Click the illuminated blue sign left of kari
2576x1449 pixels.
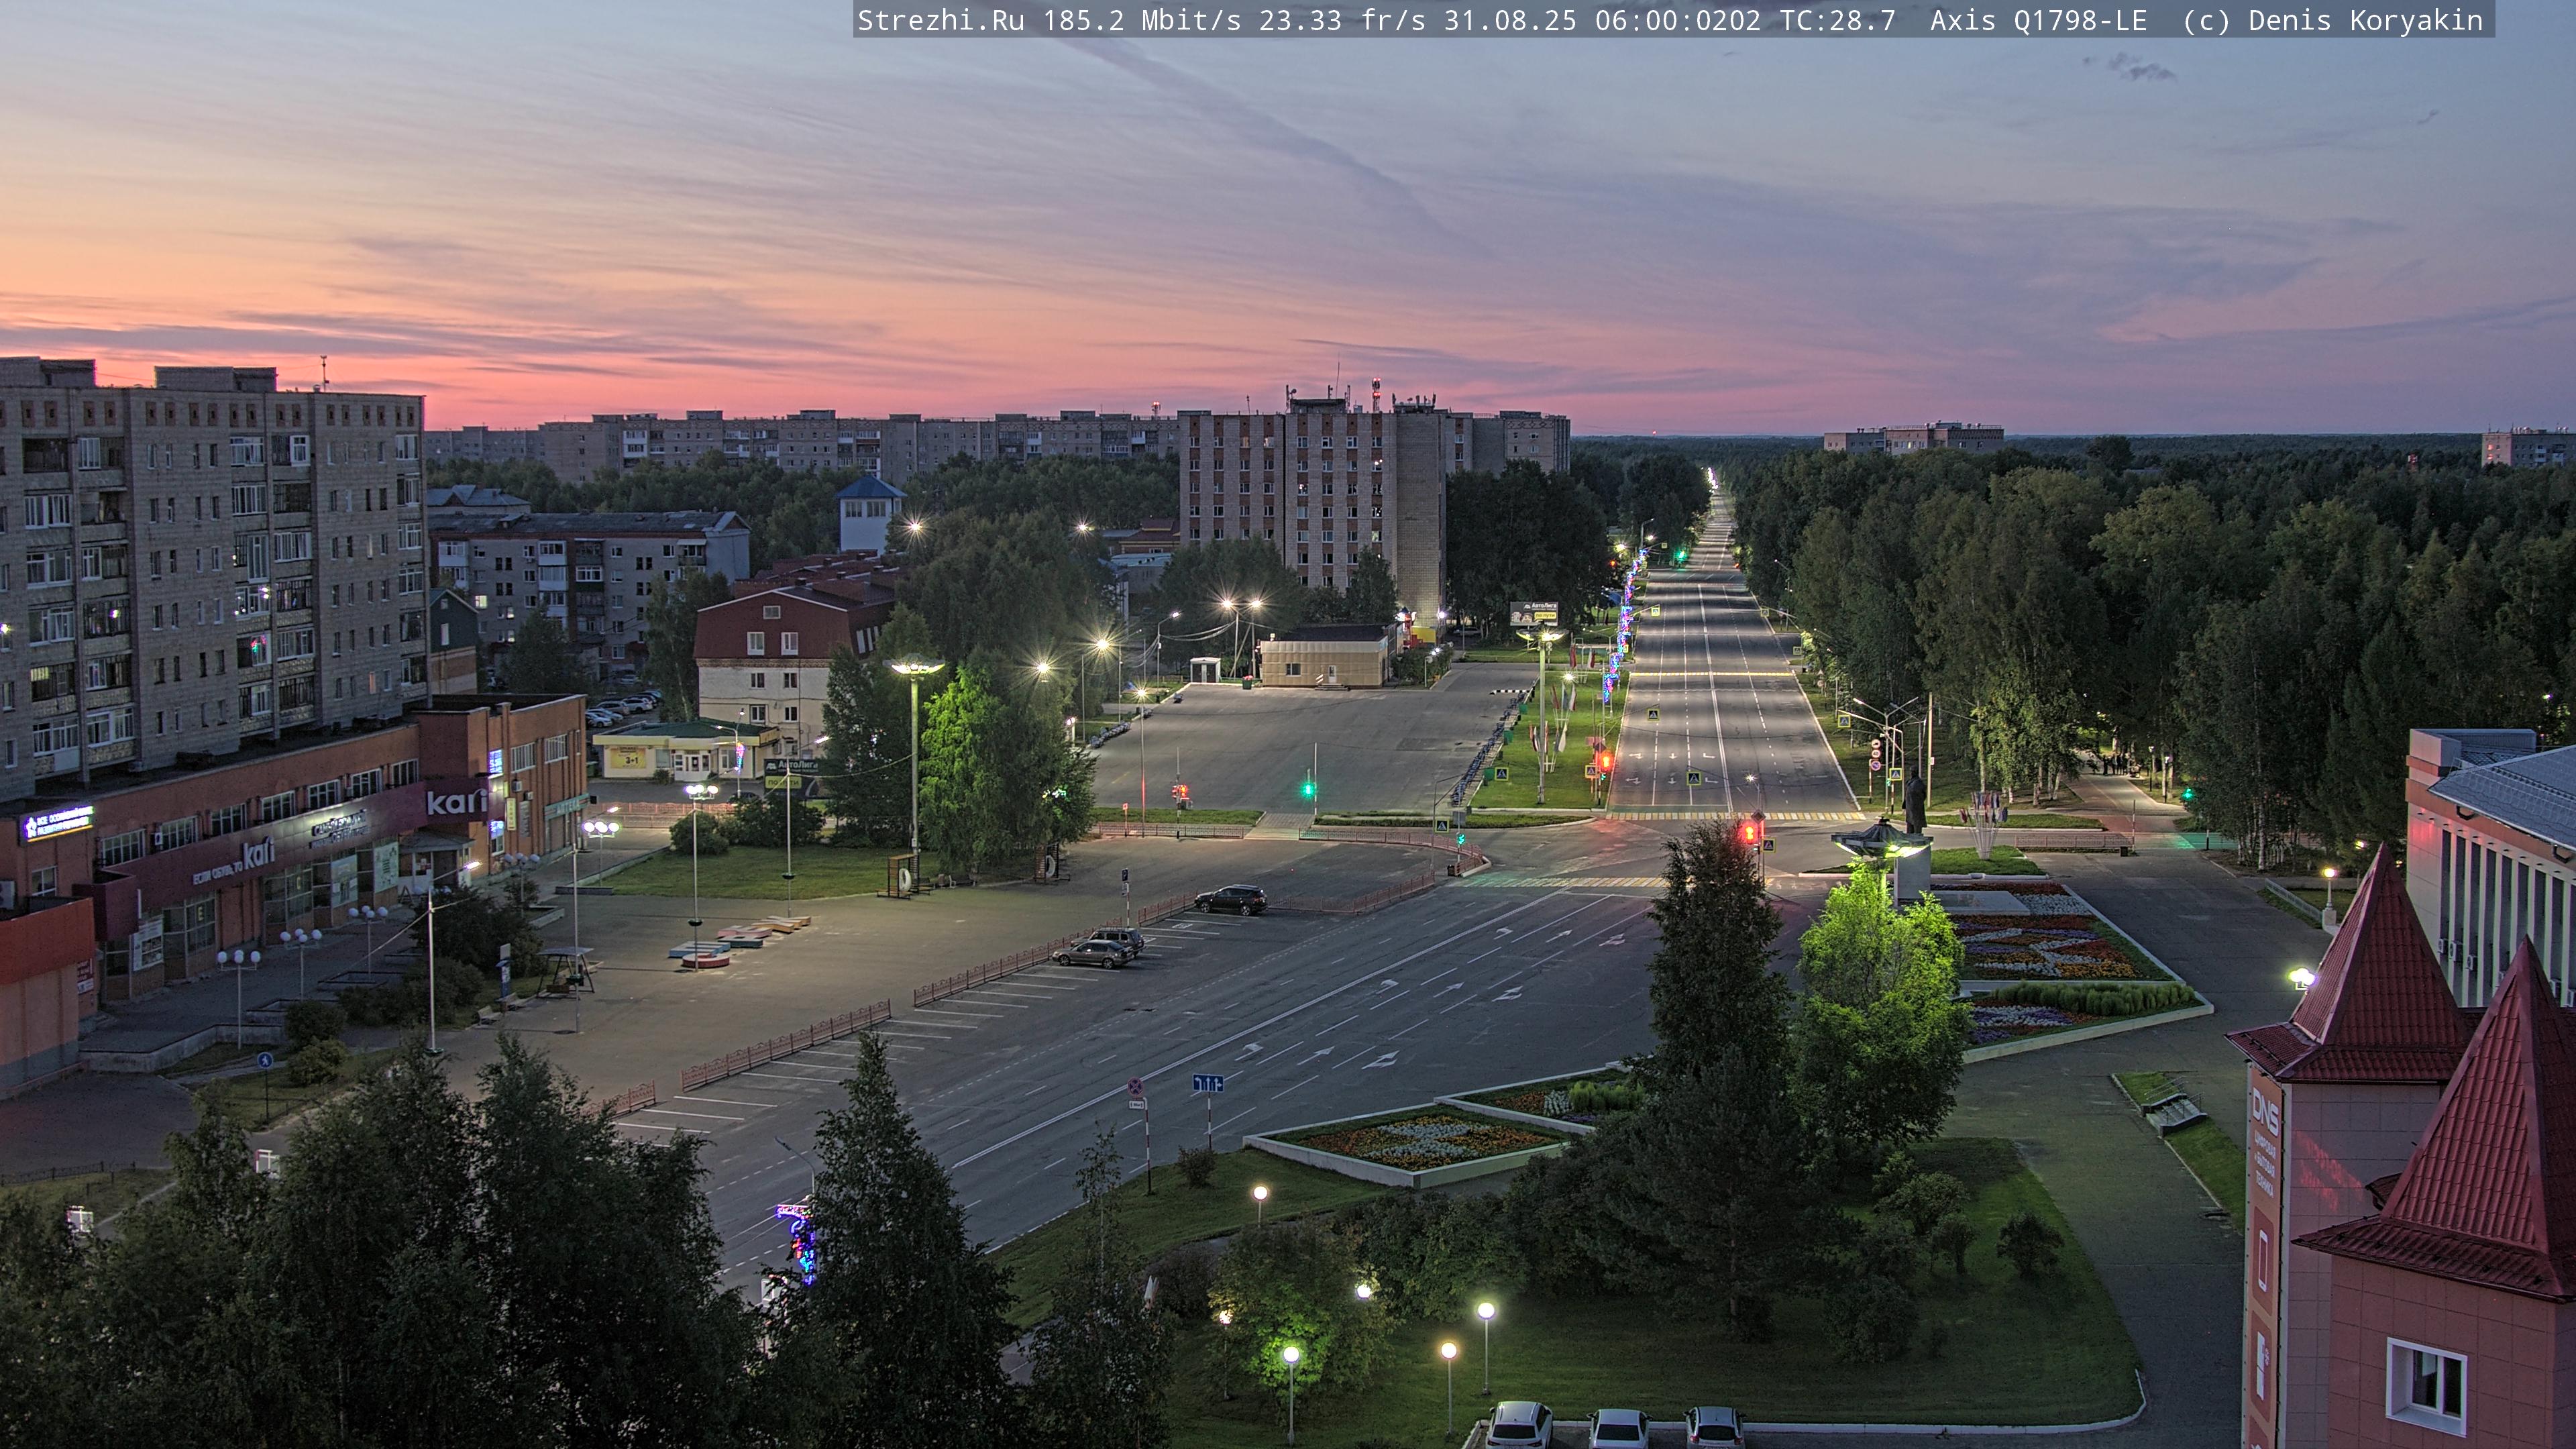click(x=57, y=823)
